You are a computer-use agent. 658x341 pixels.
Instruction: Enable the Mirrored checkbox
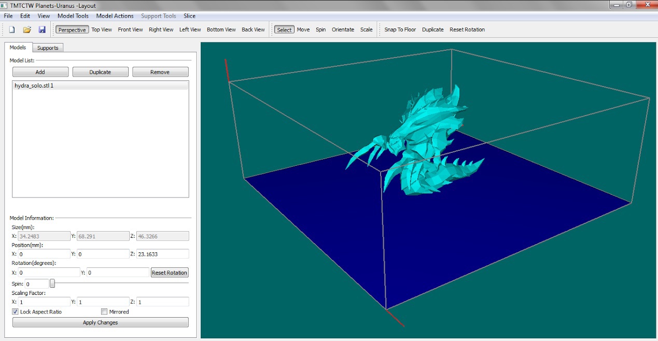tap(104, 312)
